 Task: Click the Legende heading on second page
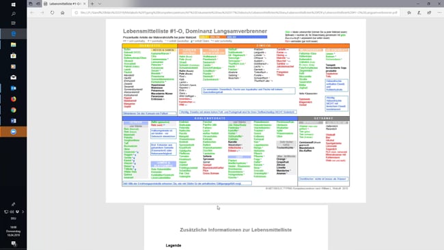[174, 245]
